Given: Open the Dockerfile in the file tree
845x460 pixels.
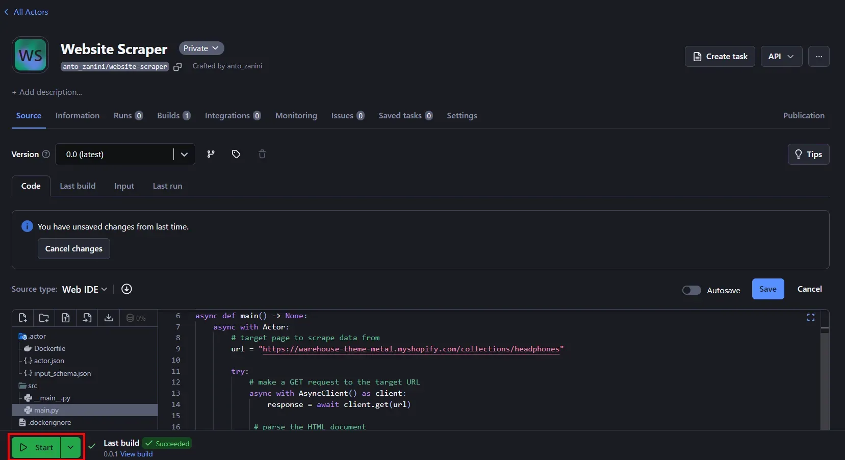Looking at the screenshot, I should point(45,348).
